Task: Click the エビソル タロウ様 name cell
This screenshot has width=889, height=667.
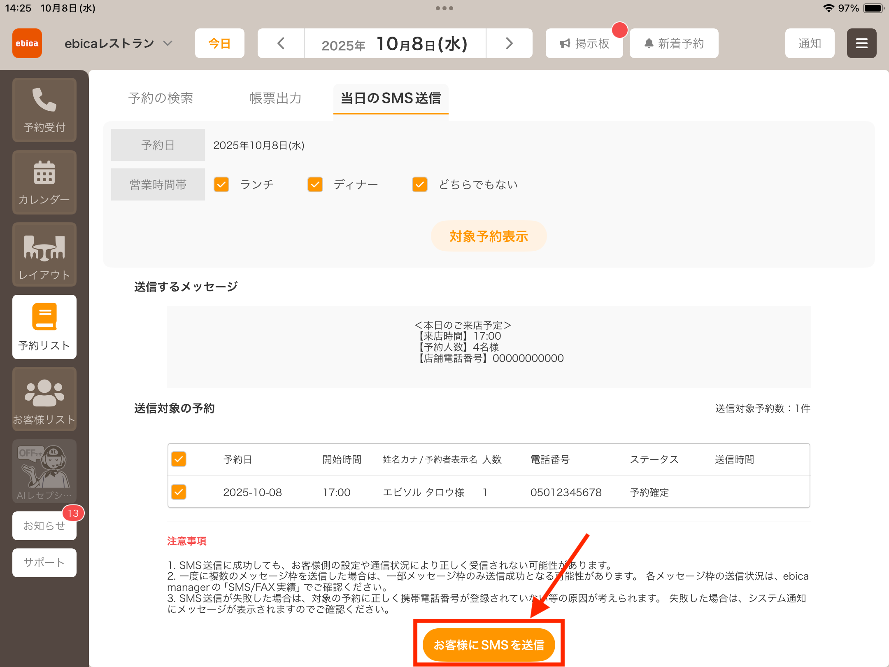Action: tap(424, 492)
